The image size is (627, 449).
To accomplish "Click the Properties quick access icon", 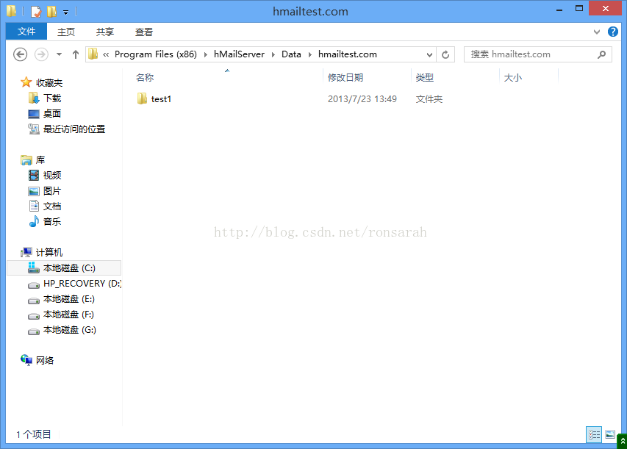I will pos(35,12).
